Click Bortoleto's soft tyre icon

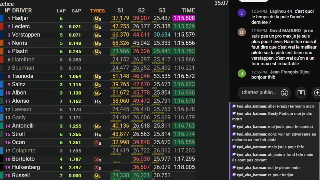[97, 159]
